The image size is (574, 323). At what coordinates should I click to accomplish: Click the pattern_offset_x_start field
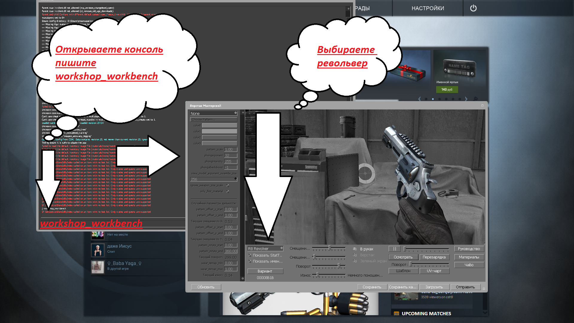coord(231,209)
